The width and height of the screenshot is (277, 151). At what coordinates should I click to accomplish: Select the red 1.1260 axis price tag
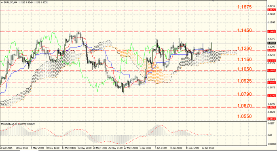pyautogui.click(x=271, y=50)
